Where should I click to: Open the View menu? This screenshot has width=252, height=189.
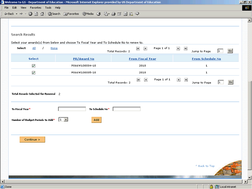[24, 7]
